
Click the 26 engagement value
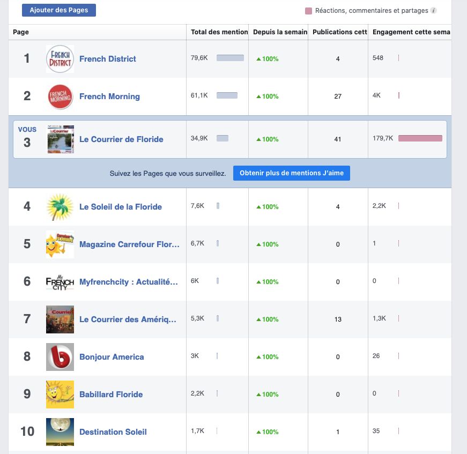click(376, 356)
